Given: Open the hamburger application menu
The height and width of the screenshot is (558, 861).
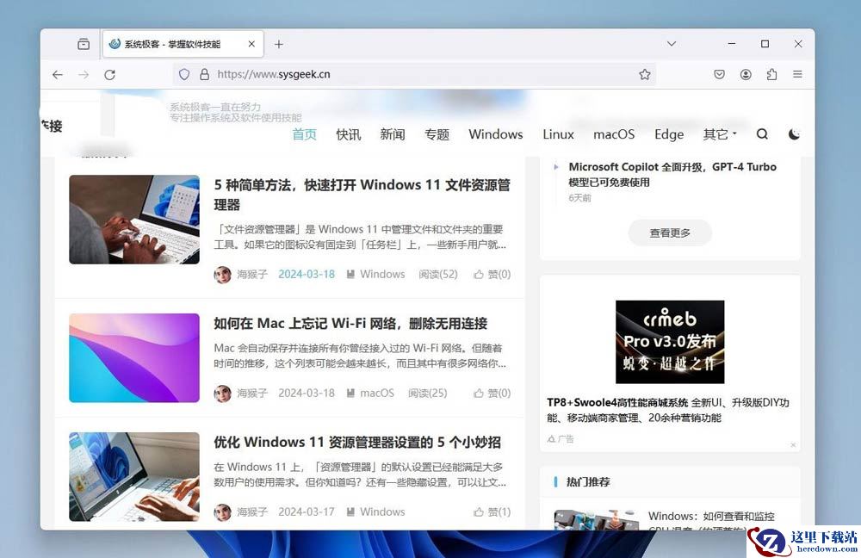Looking at the screenshot, I should point(797,74).
